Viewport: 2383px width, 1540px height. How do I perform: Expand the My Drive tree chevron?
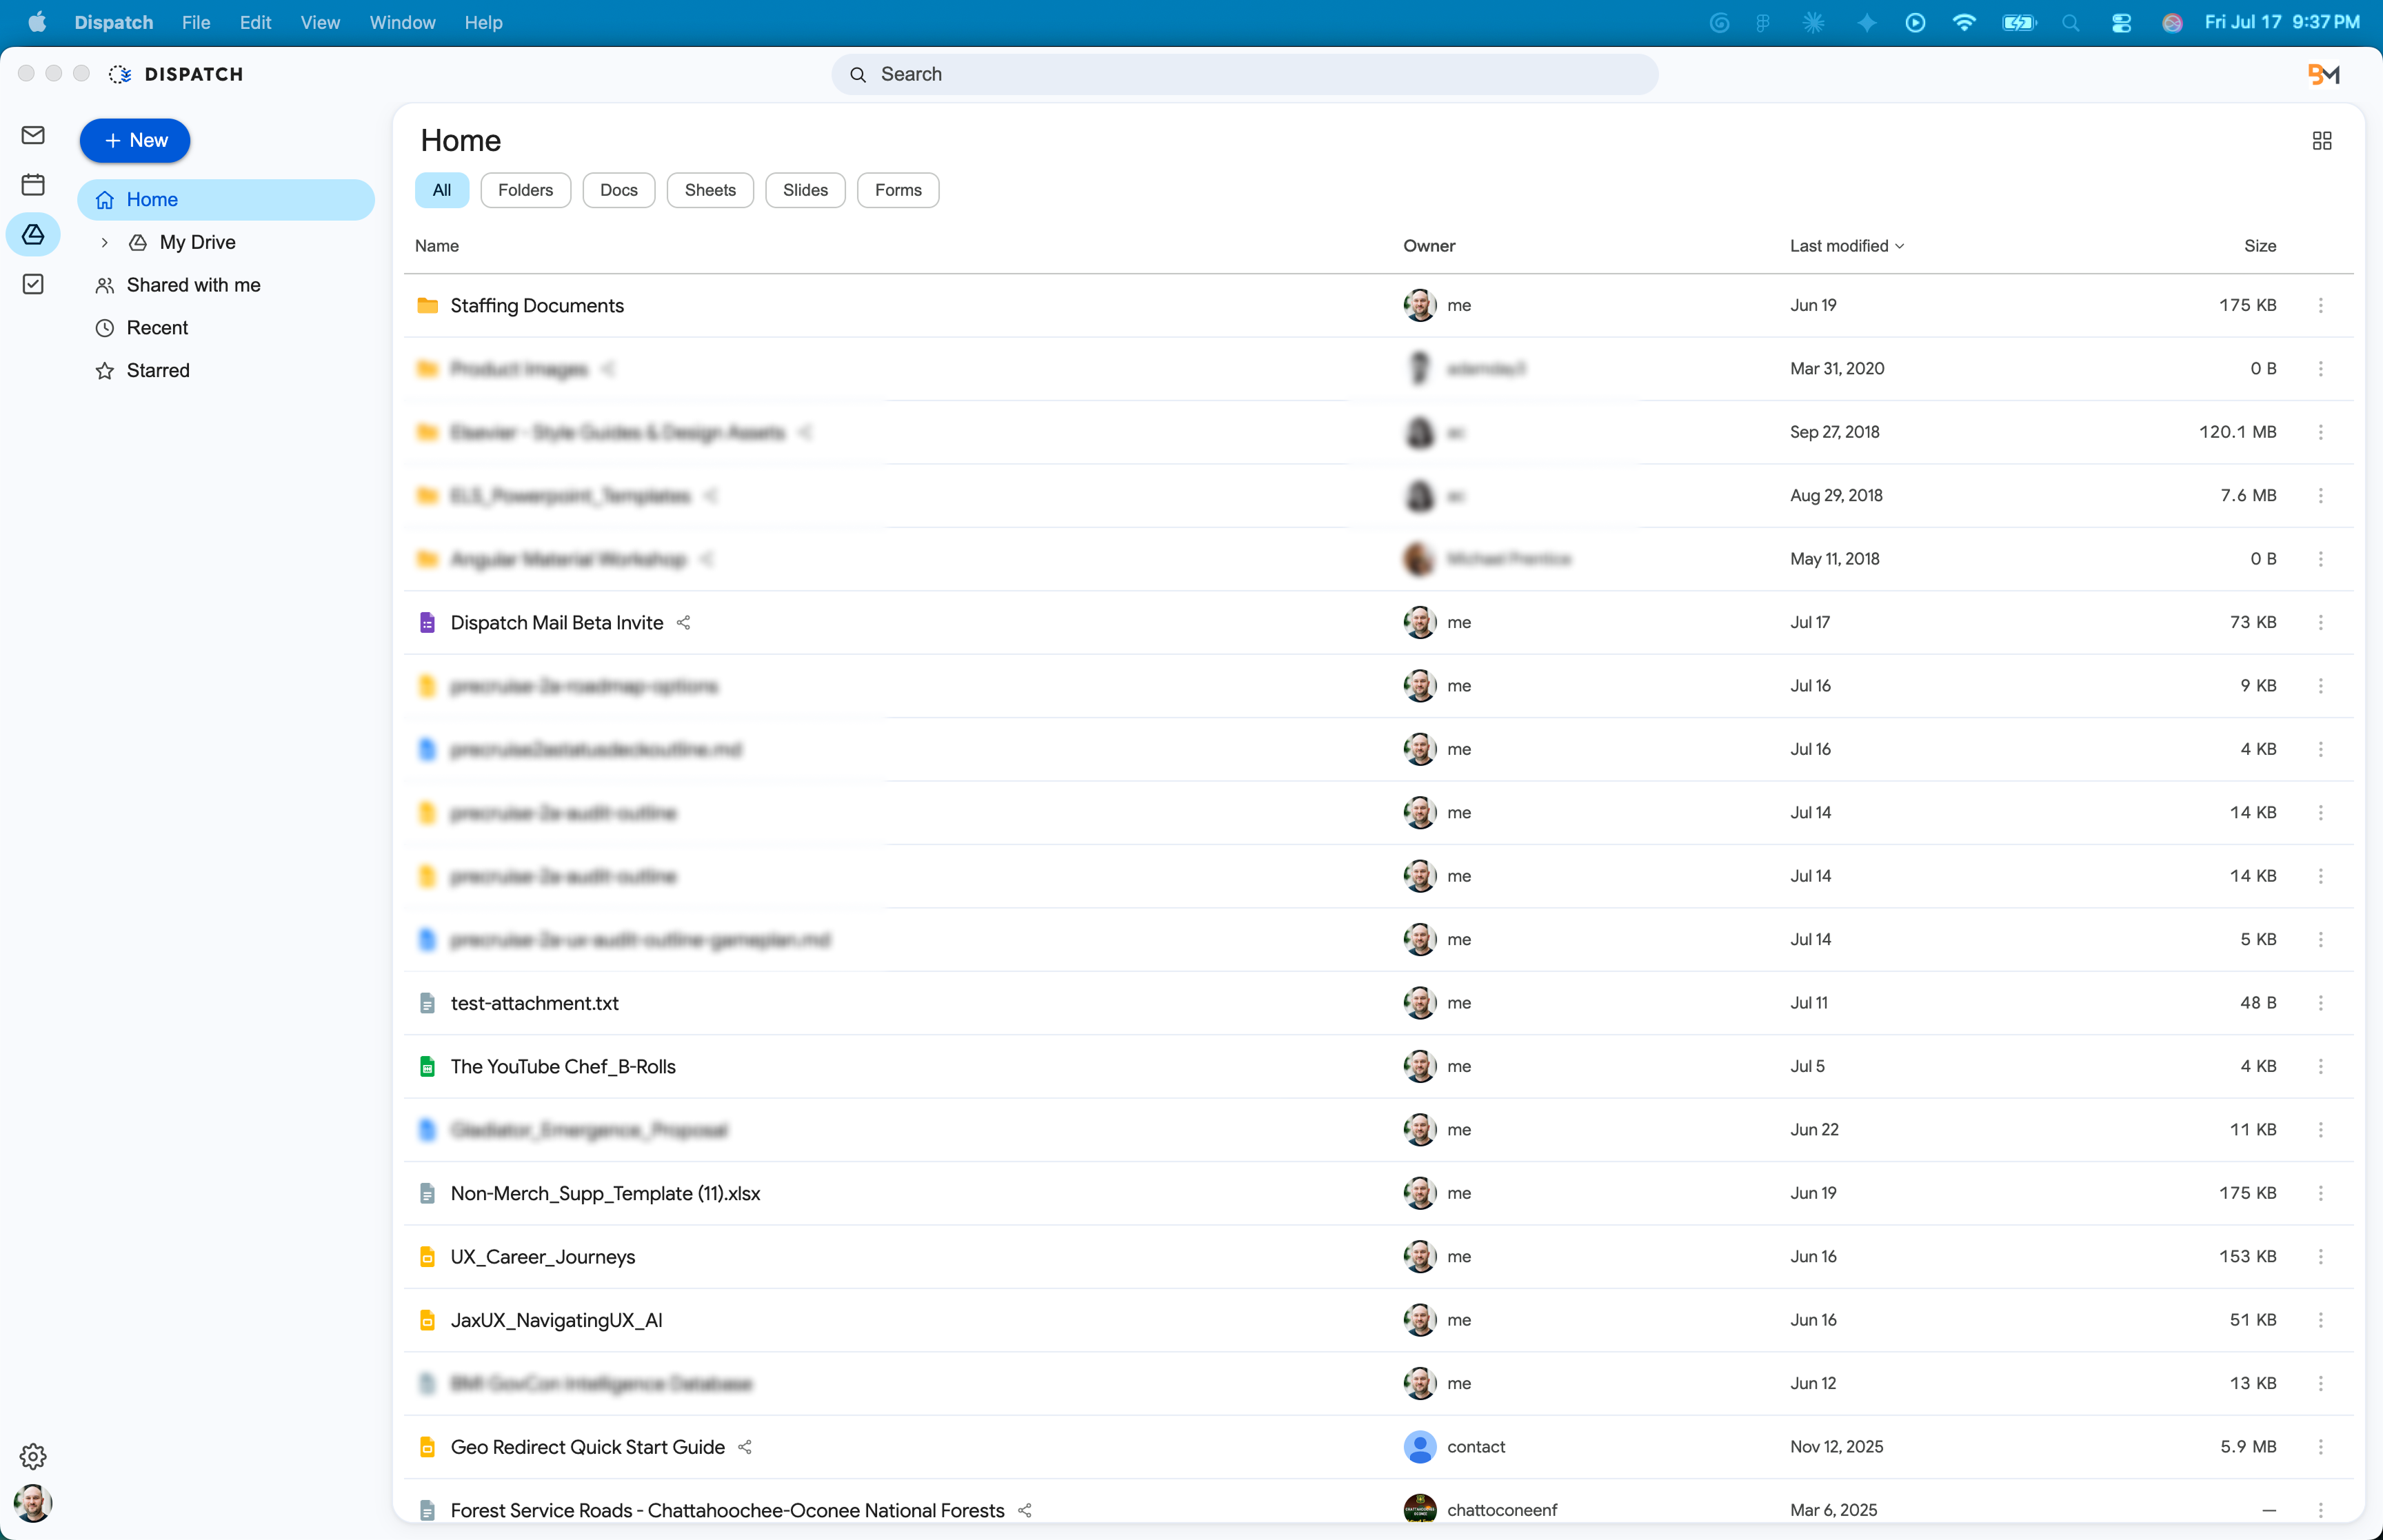point(104,242)
